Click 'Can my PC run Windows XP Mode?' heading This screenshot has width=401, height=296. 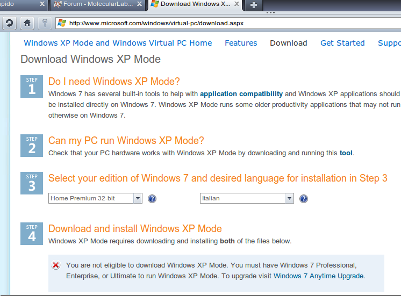click(x=126, y=140)
